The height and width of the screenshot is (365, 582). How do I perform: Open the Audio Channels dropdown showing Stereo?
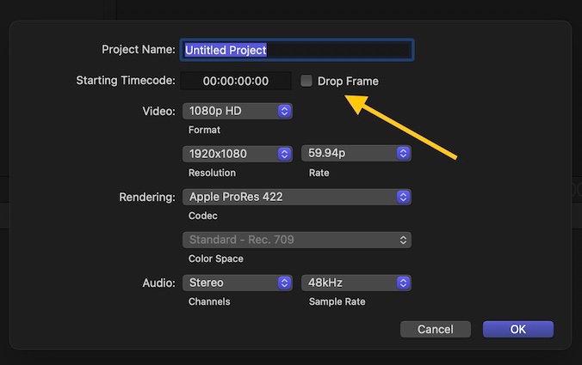(238, 283)
